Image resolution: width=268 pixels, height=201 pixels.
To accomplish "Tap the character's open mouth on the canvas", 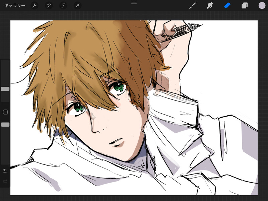I will tap(117, 142).
